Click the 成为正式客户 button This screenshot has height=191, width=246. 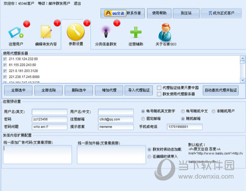221,13
